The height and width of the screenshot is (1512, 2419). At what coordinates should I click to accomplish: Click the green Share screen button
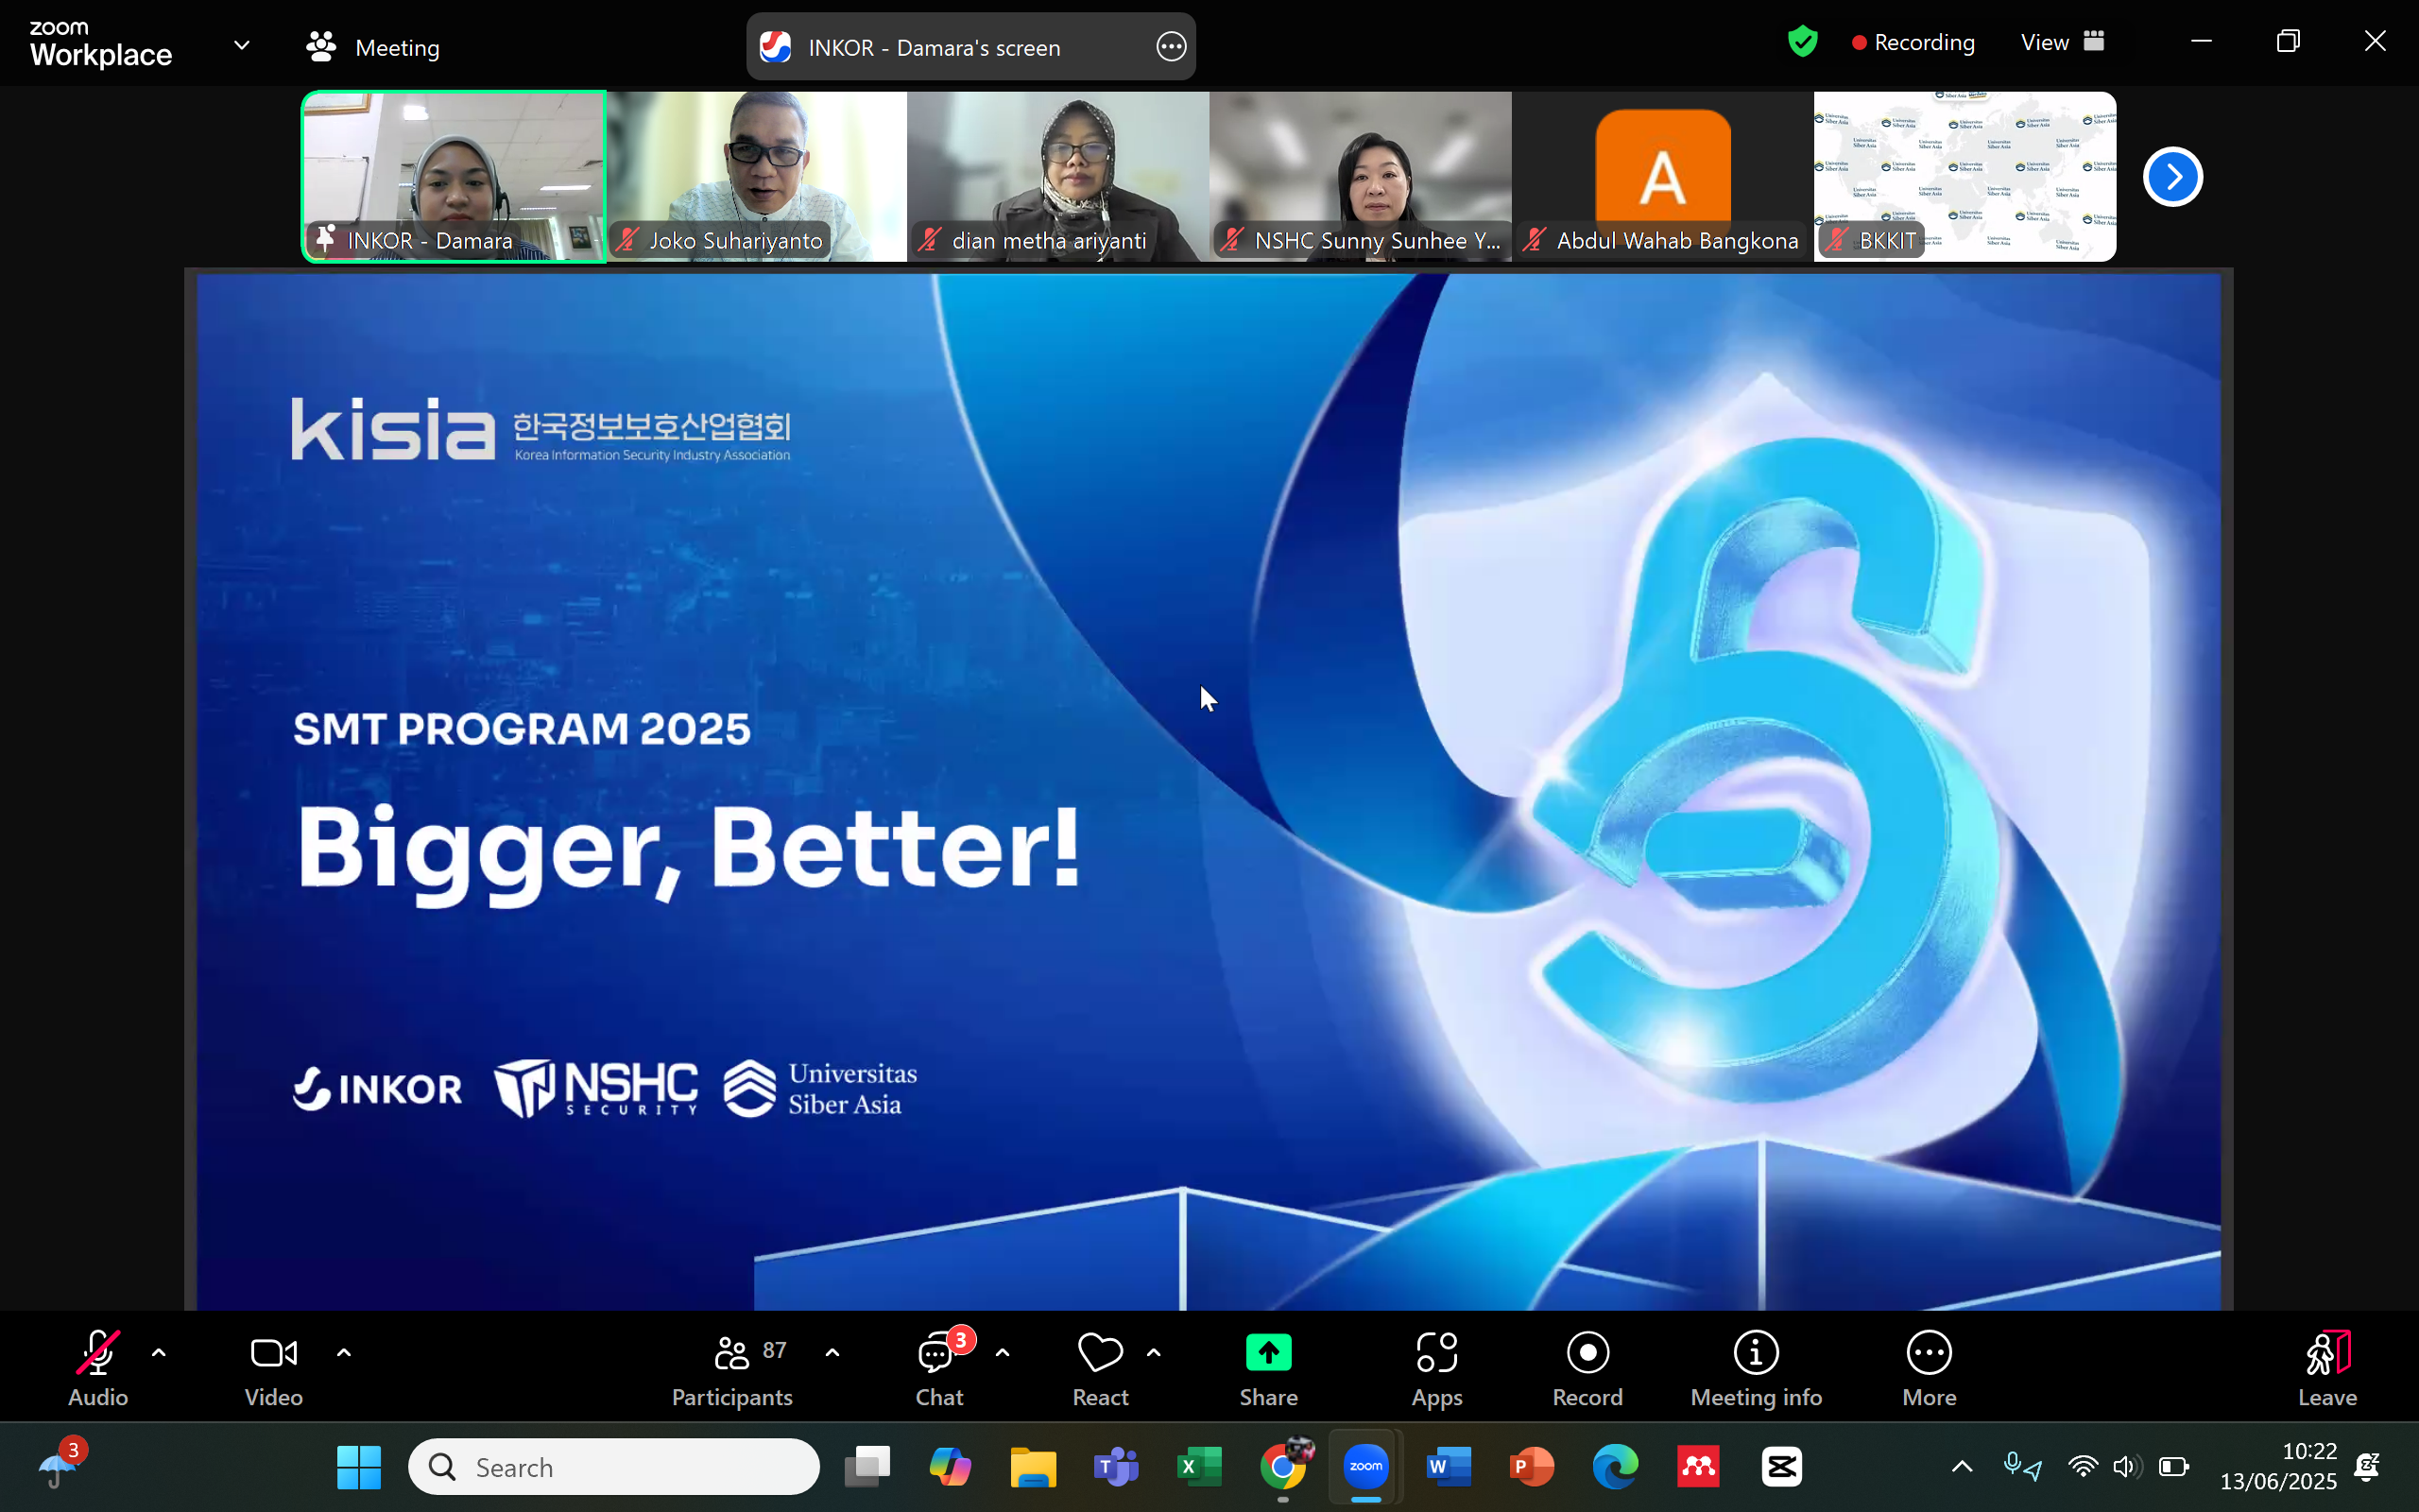pos(1268,1368)
